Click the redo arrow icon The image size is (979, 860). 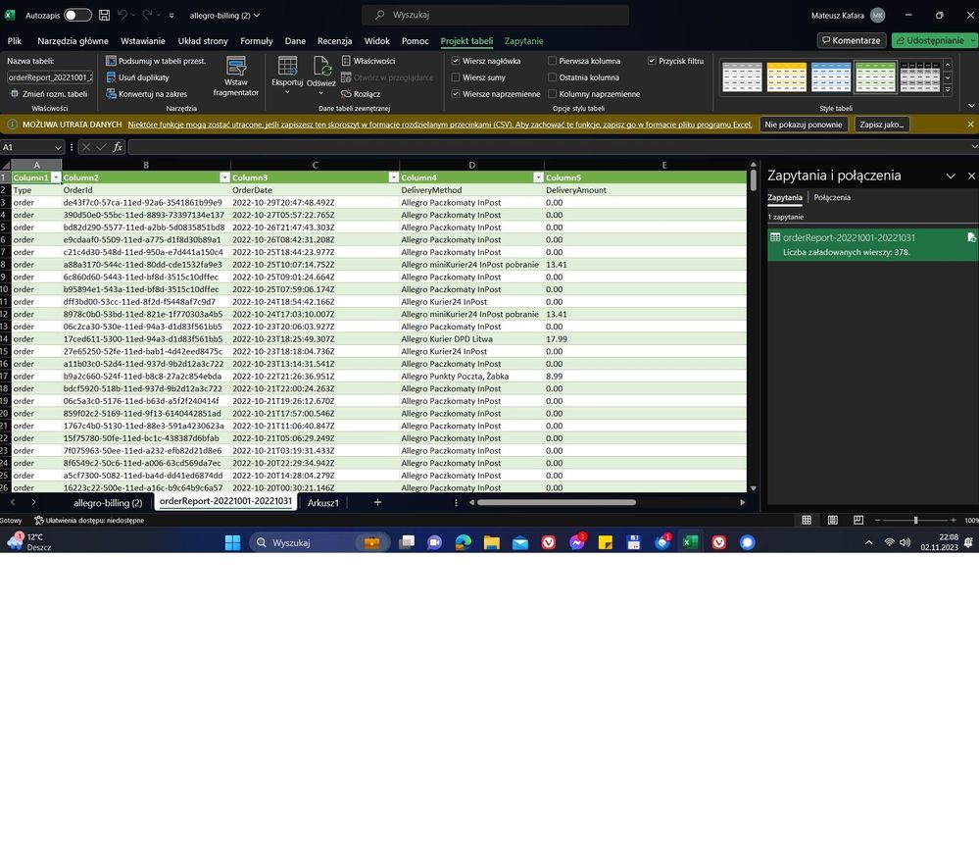pyautogui.click(x=147, y=15)
